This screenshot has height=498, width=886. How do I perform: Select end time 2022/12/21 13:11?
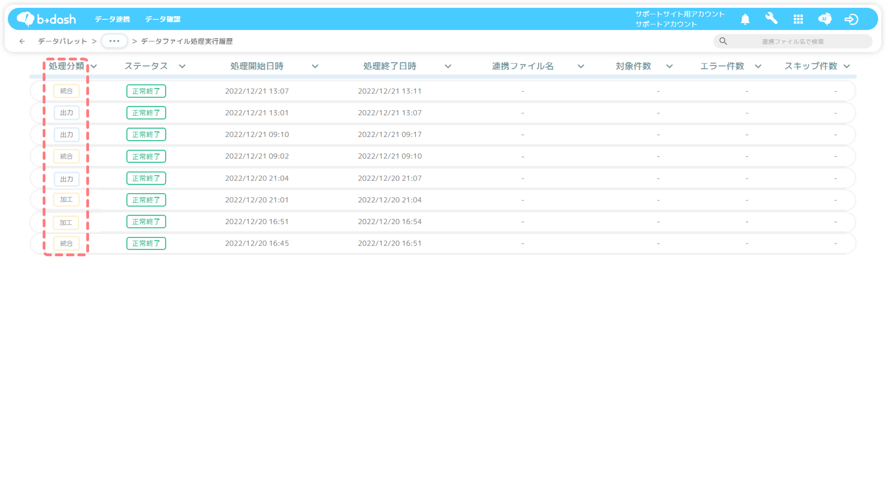pyautogui.click(x=390, y=91)
